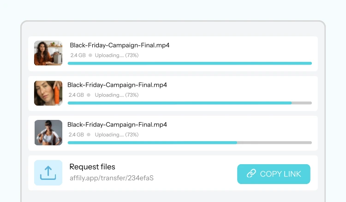Click the gray status dot in first upload row
Image resolution: width=346 pixels, height=202 pixels.
click(90, 55)
